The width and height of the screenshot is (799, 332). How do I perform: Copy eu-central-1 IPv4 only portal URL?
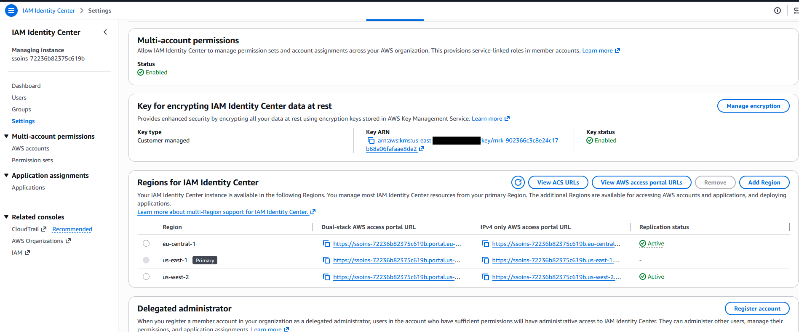click(486, 244)
